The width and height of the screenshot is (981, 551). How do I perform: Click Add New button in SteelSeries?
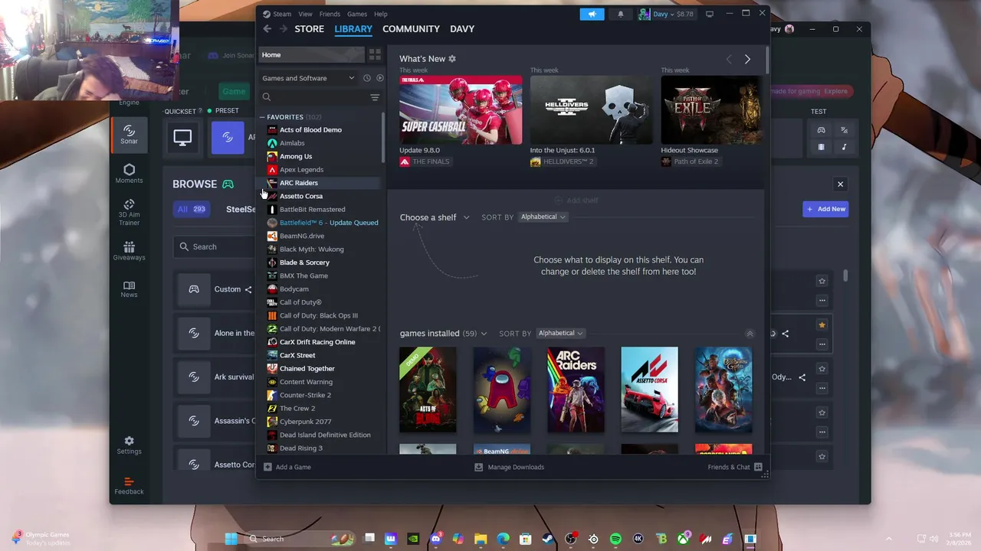point(825,209)
